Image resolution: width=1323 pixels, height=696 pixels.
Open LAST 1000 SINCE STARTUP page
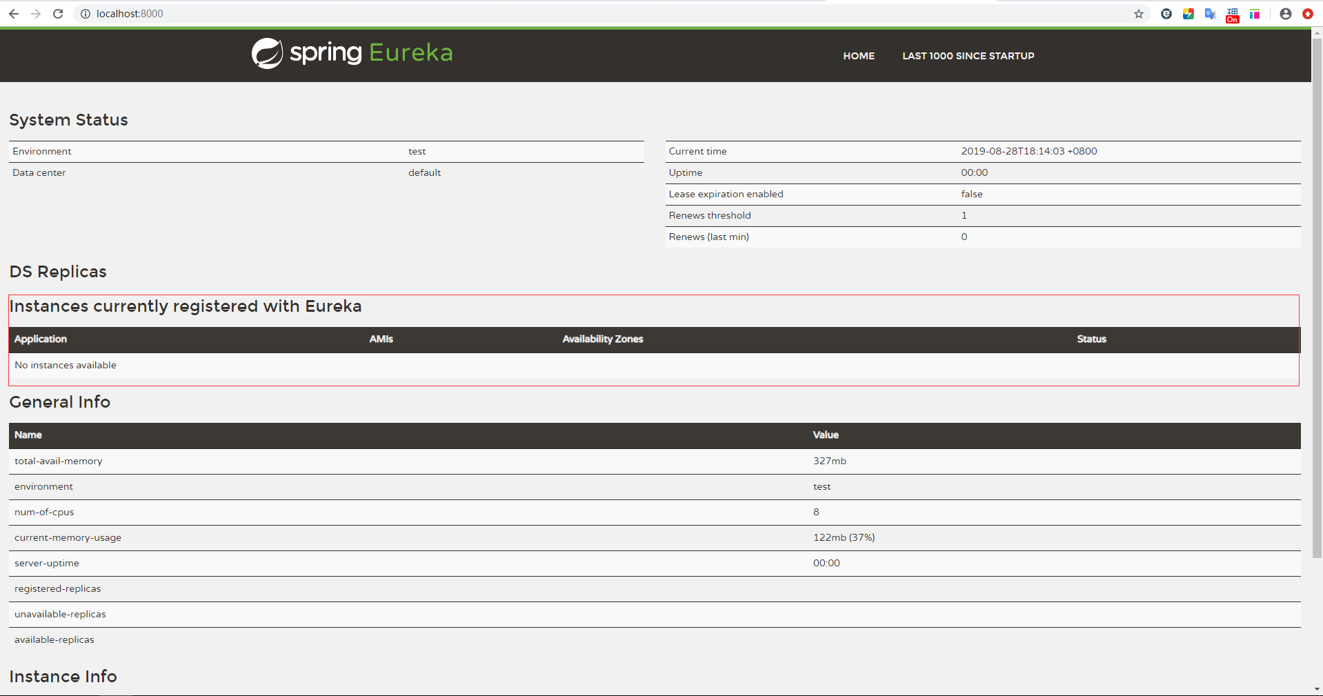pos(968,56)
